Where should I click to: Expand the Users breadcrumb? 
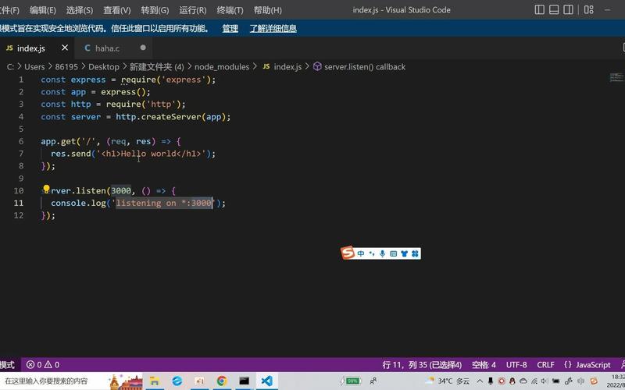(x=34, y=67)
